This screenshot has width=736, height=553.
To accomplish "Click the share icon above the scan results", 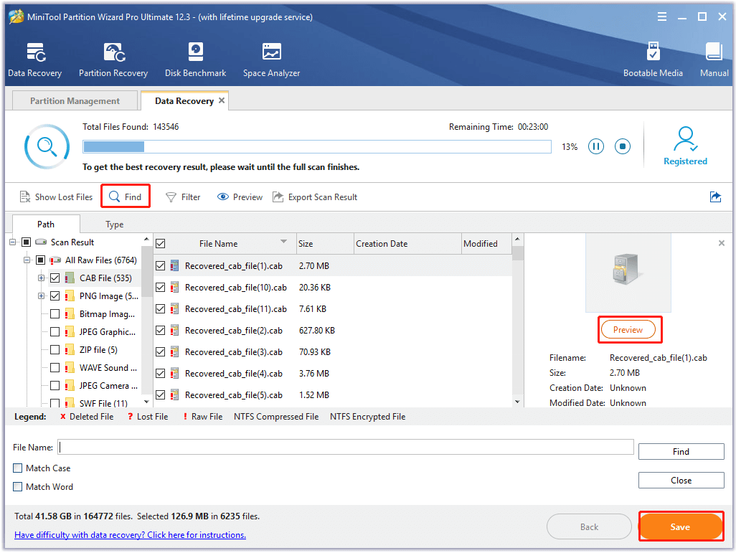I will point(714,197).
